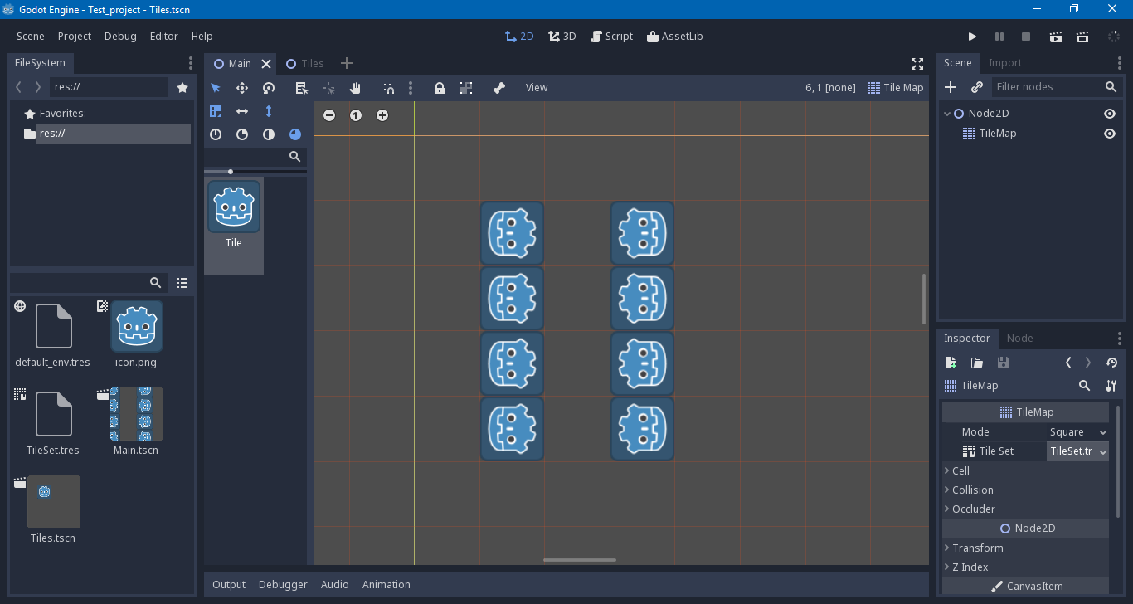
Task: Lock the selected object with padlock icon
Action: click(440, 88)
